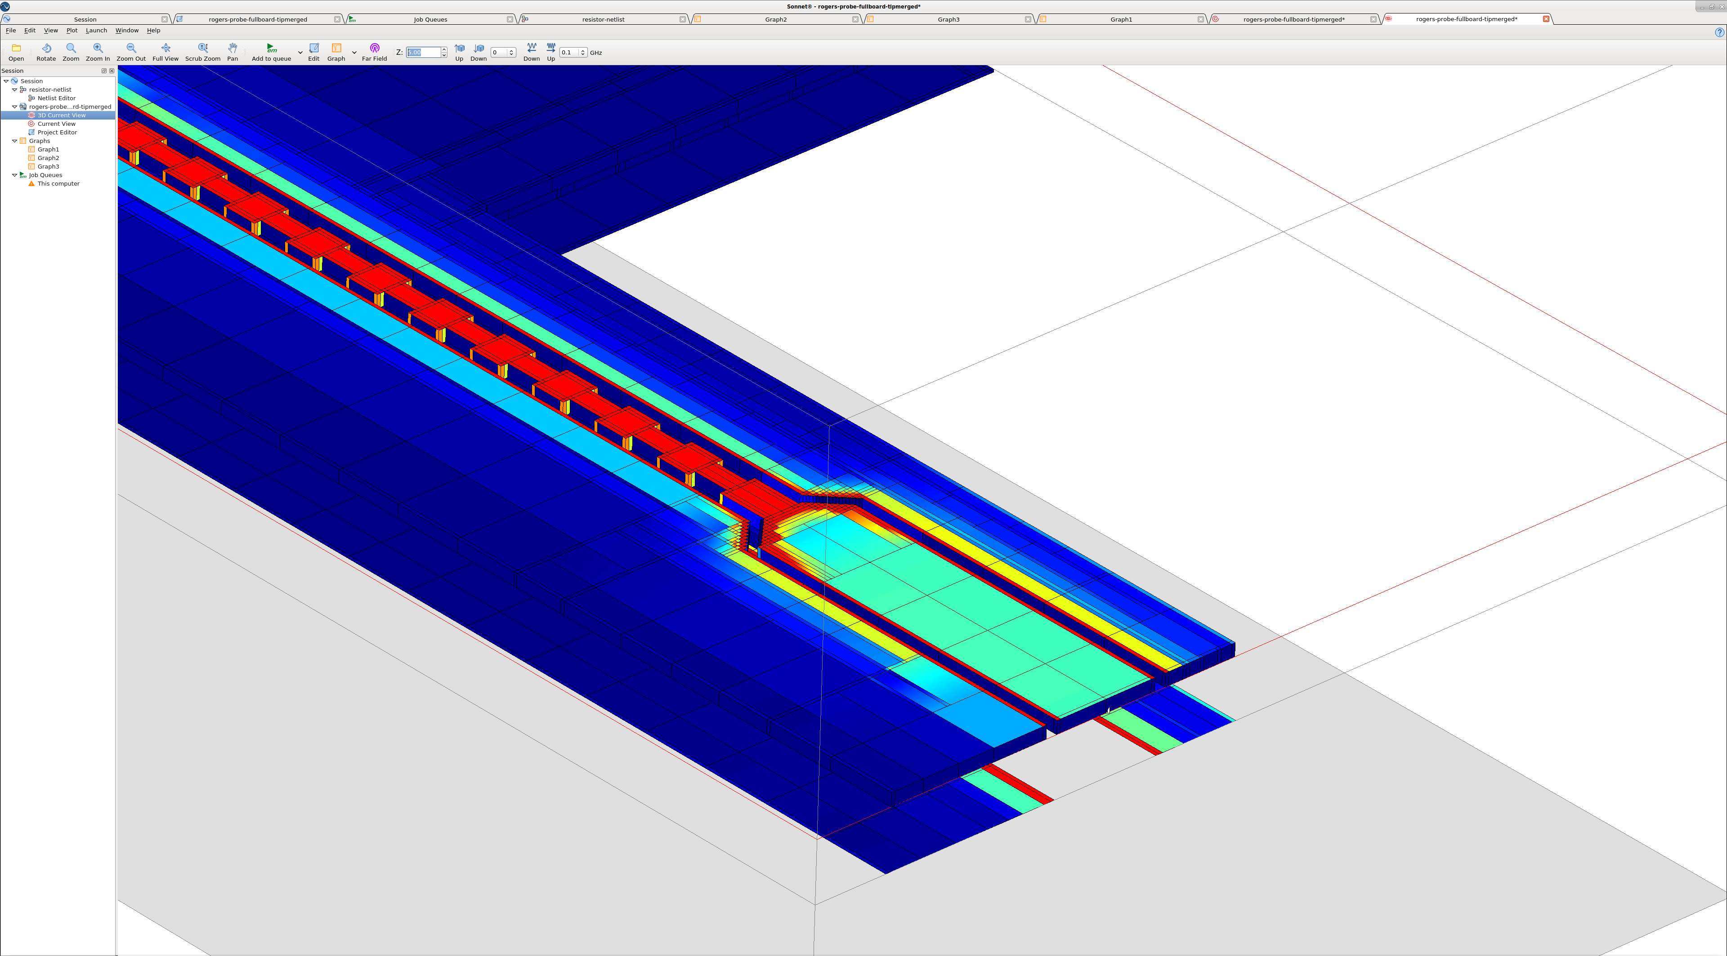Image resolution: width=1727 pixels, height=956 pixels.
Task: Move layer Down with the cube icon
Action: click(479, 52)
